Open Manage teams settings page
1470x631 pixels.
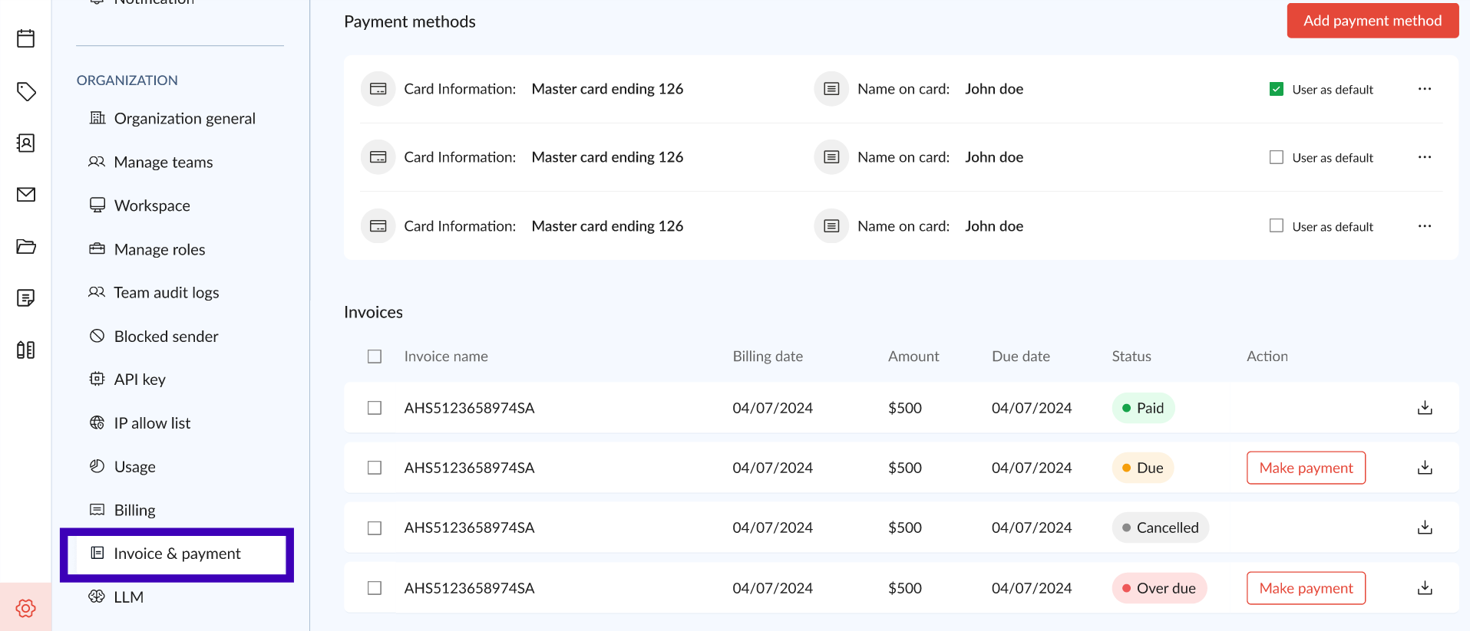(x=163, y=162)
